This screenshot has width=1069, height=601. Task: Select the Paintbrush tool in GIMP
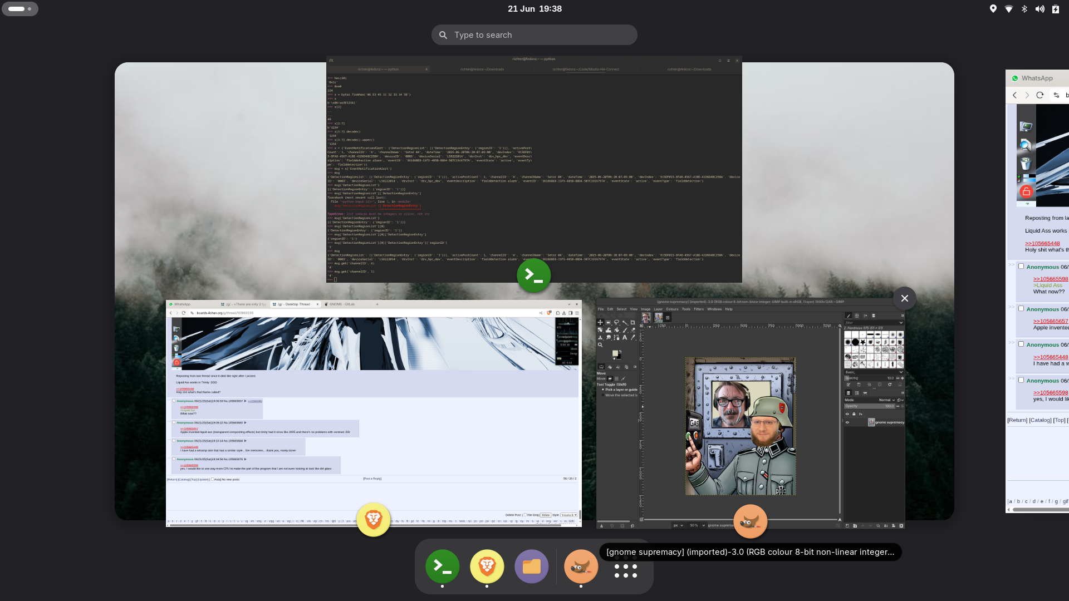625,330
